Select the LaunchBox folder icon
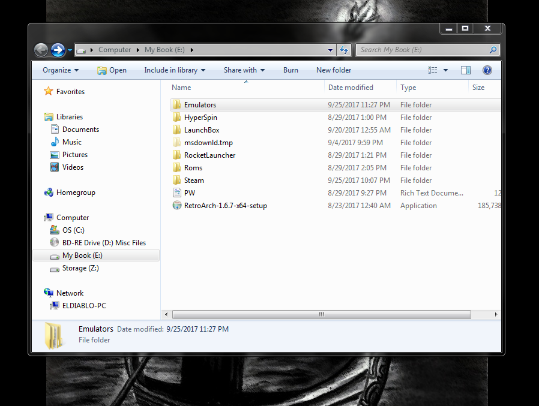Image resolution: width=539 pixels, height=406 pixels. pyautogui.click(x=176, y=130)
